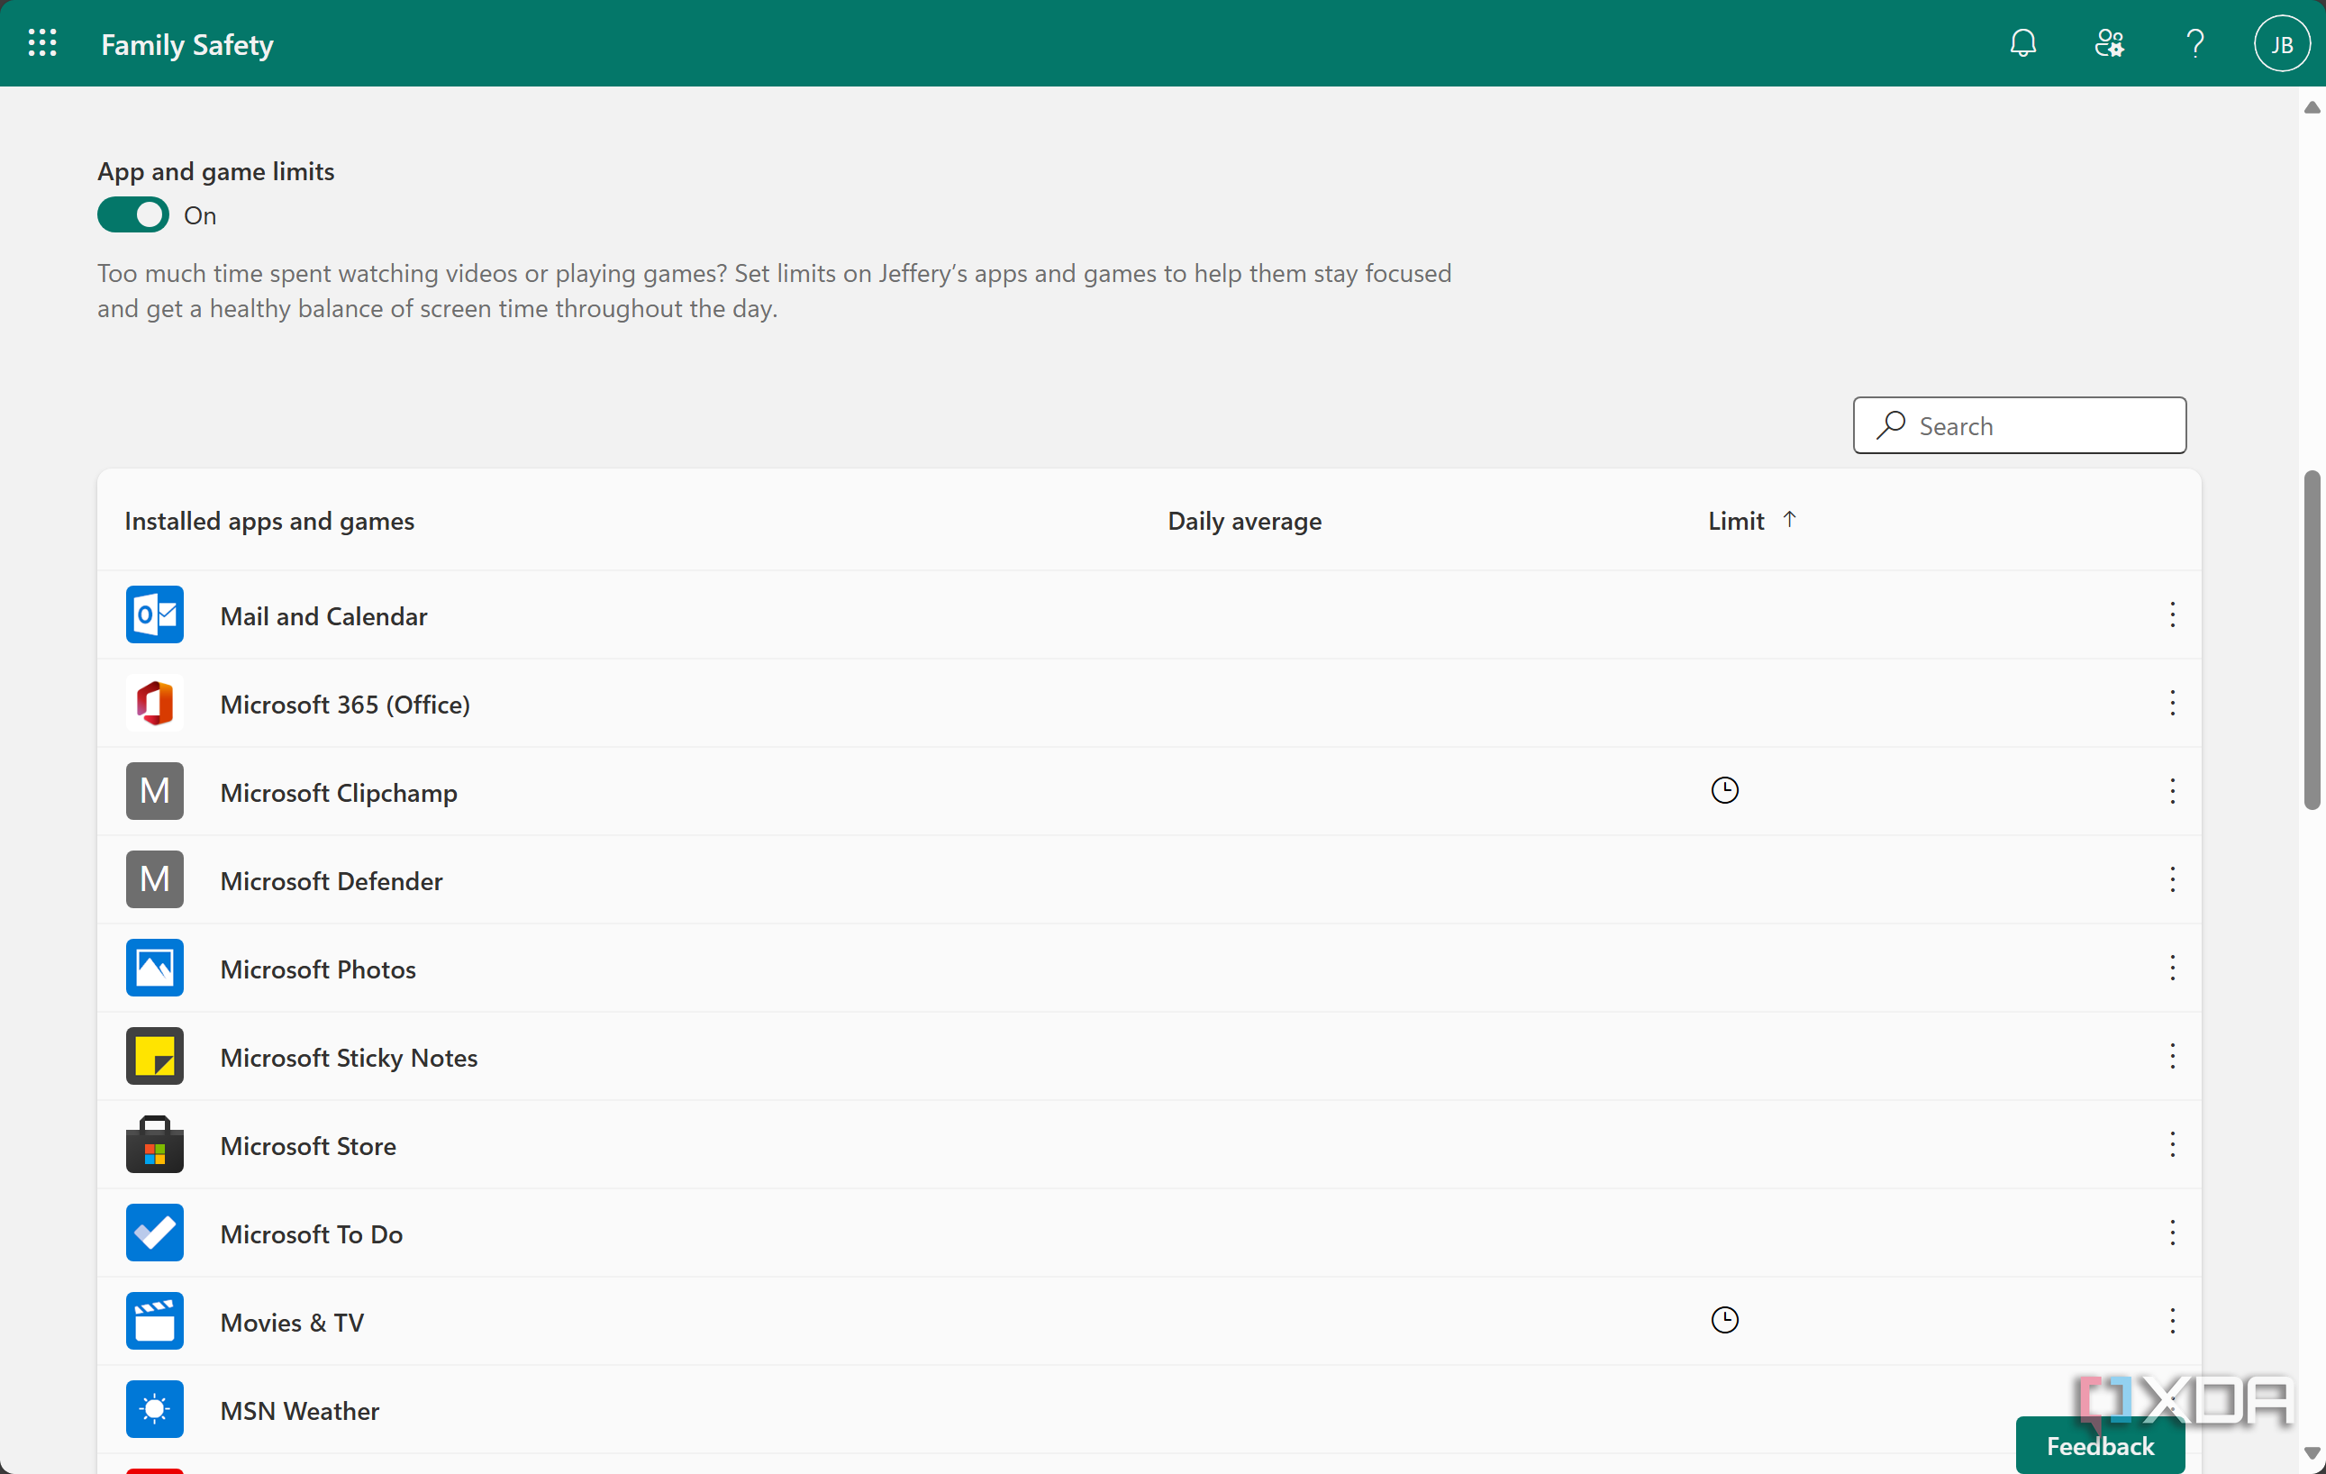
Task: Click the clock limit icon for Movies & TV
Action: [x=1724, y=1319]
